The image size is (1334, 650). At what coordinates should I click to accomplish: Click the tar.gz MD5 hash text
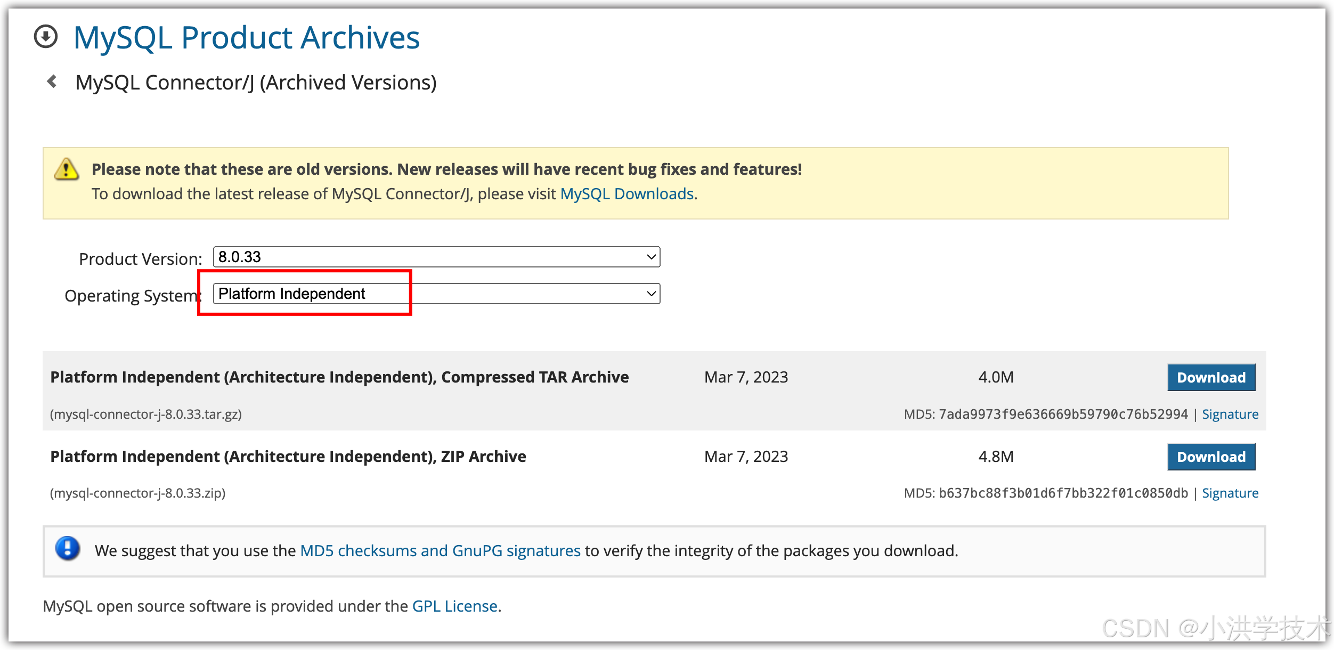coord(1063,414)
